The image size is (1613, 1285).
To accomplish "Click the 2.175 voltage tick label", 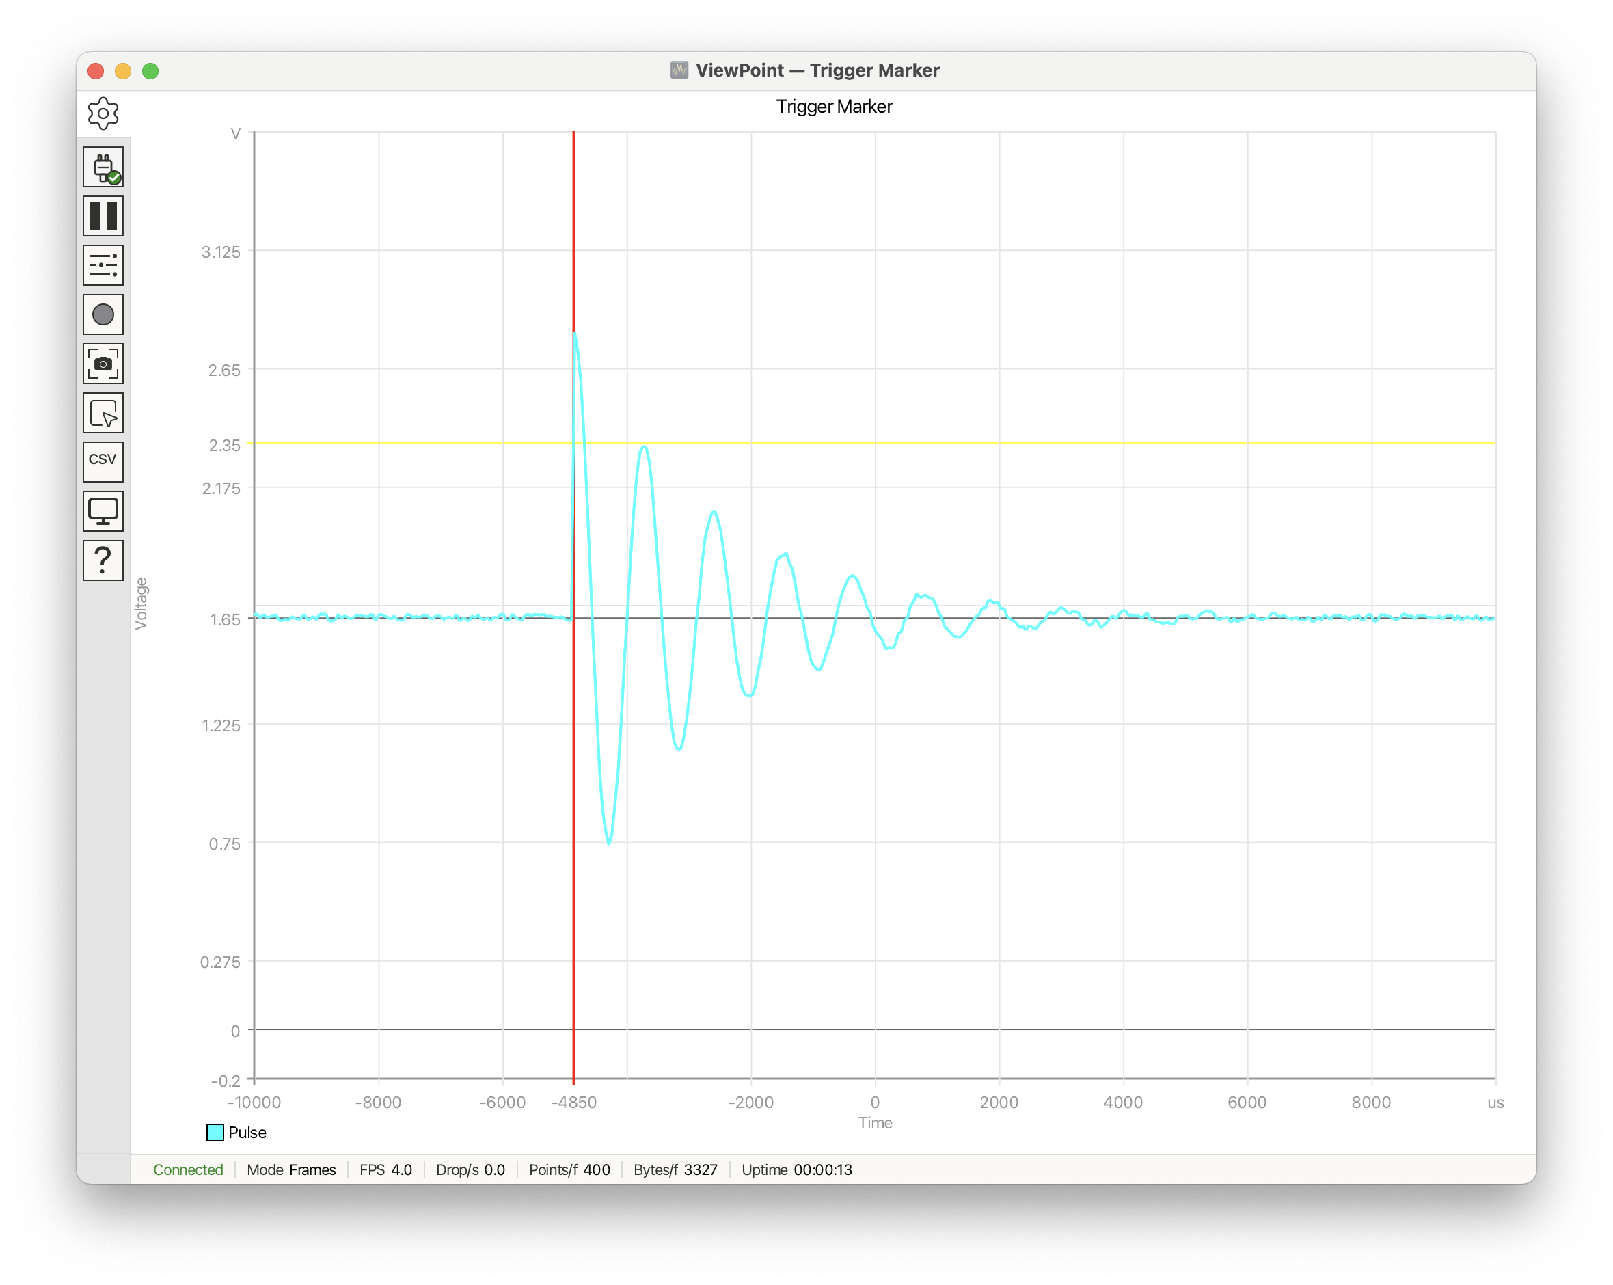I will [221, 489].
